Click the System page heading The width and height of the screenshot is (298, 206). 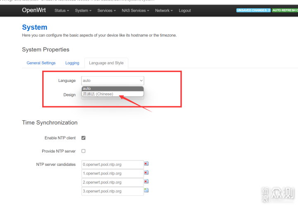click(x=35, y=27)
